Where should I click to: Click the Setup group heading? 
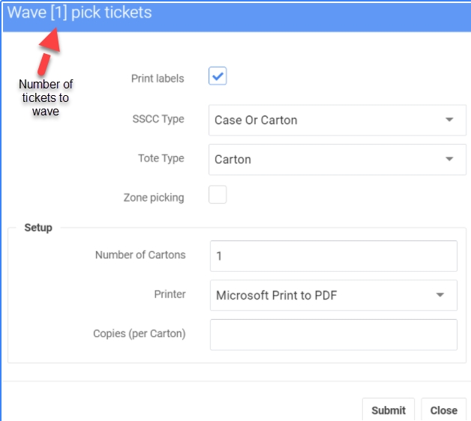click(38, 227)
